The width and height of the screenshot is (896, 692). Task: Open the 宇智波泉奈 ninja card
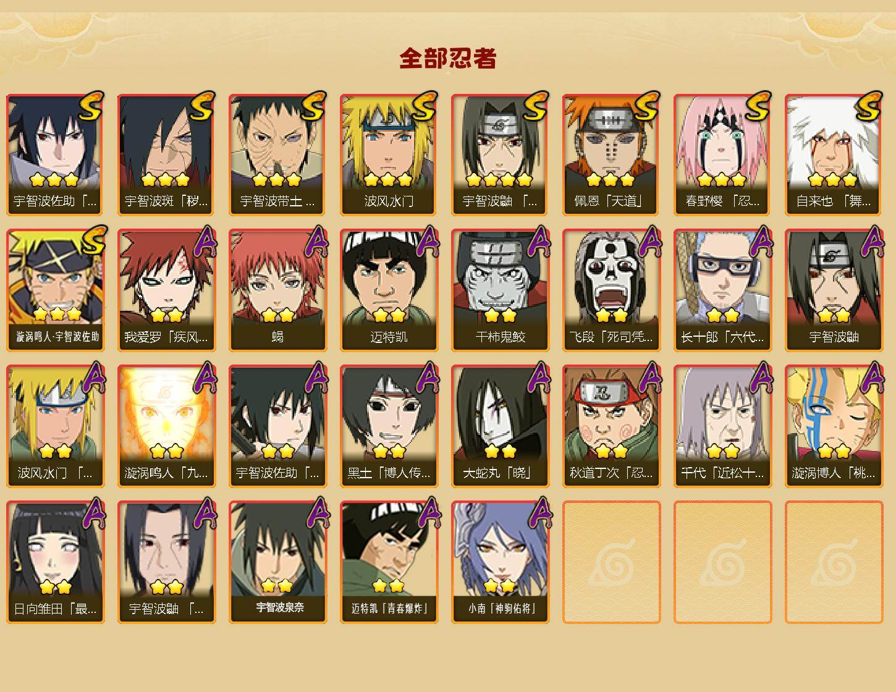pyautogui.click(x=277, y=562)
